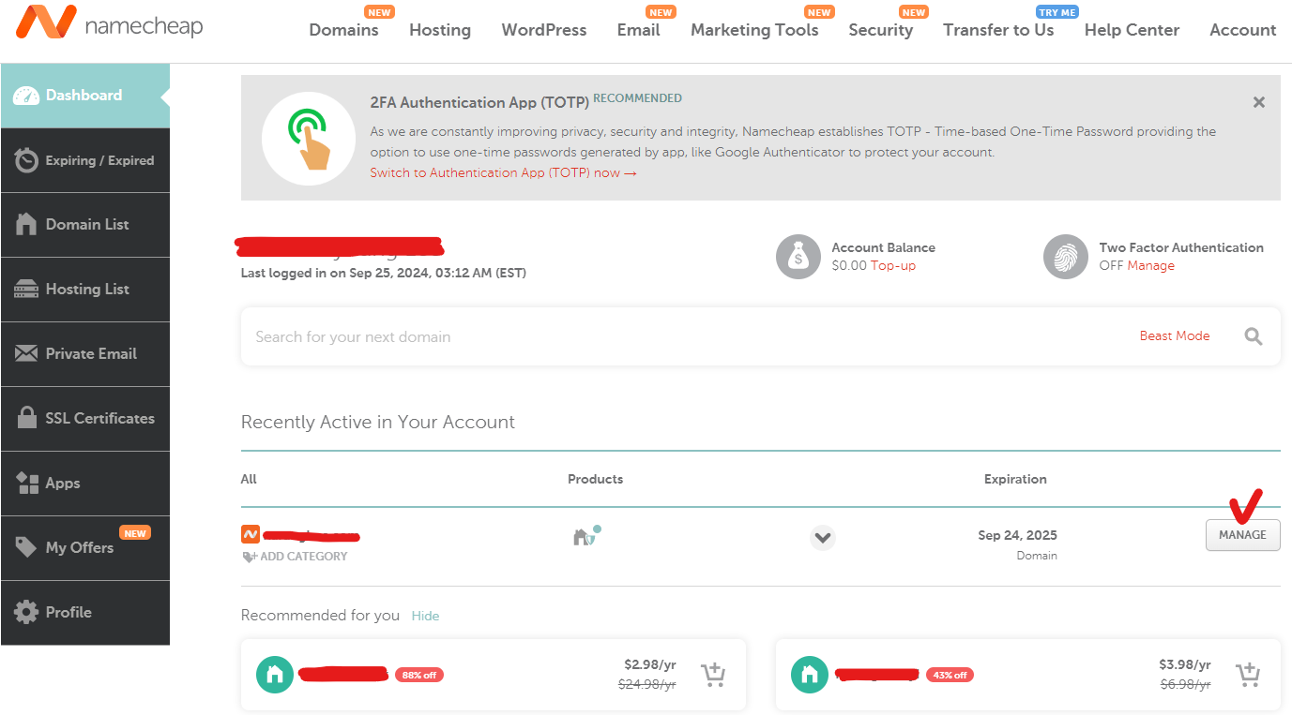Click Manage link for Two Factor Authentication
The width and height of the screenshot is (1292, 715).
[1151, 266]
